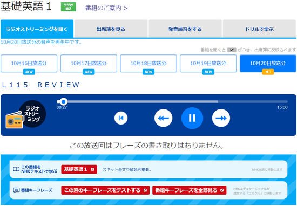Open the ドリルで学ぶ tab
Image resolution: width=297 pixels, height=206 pixels.
click(259, 29)
